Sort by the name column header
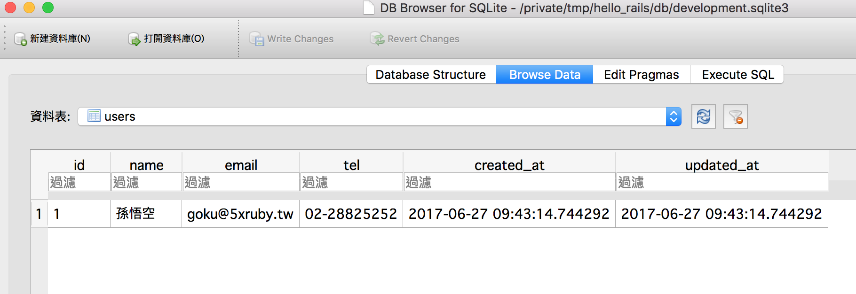 coord(146,165)
